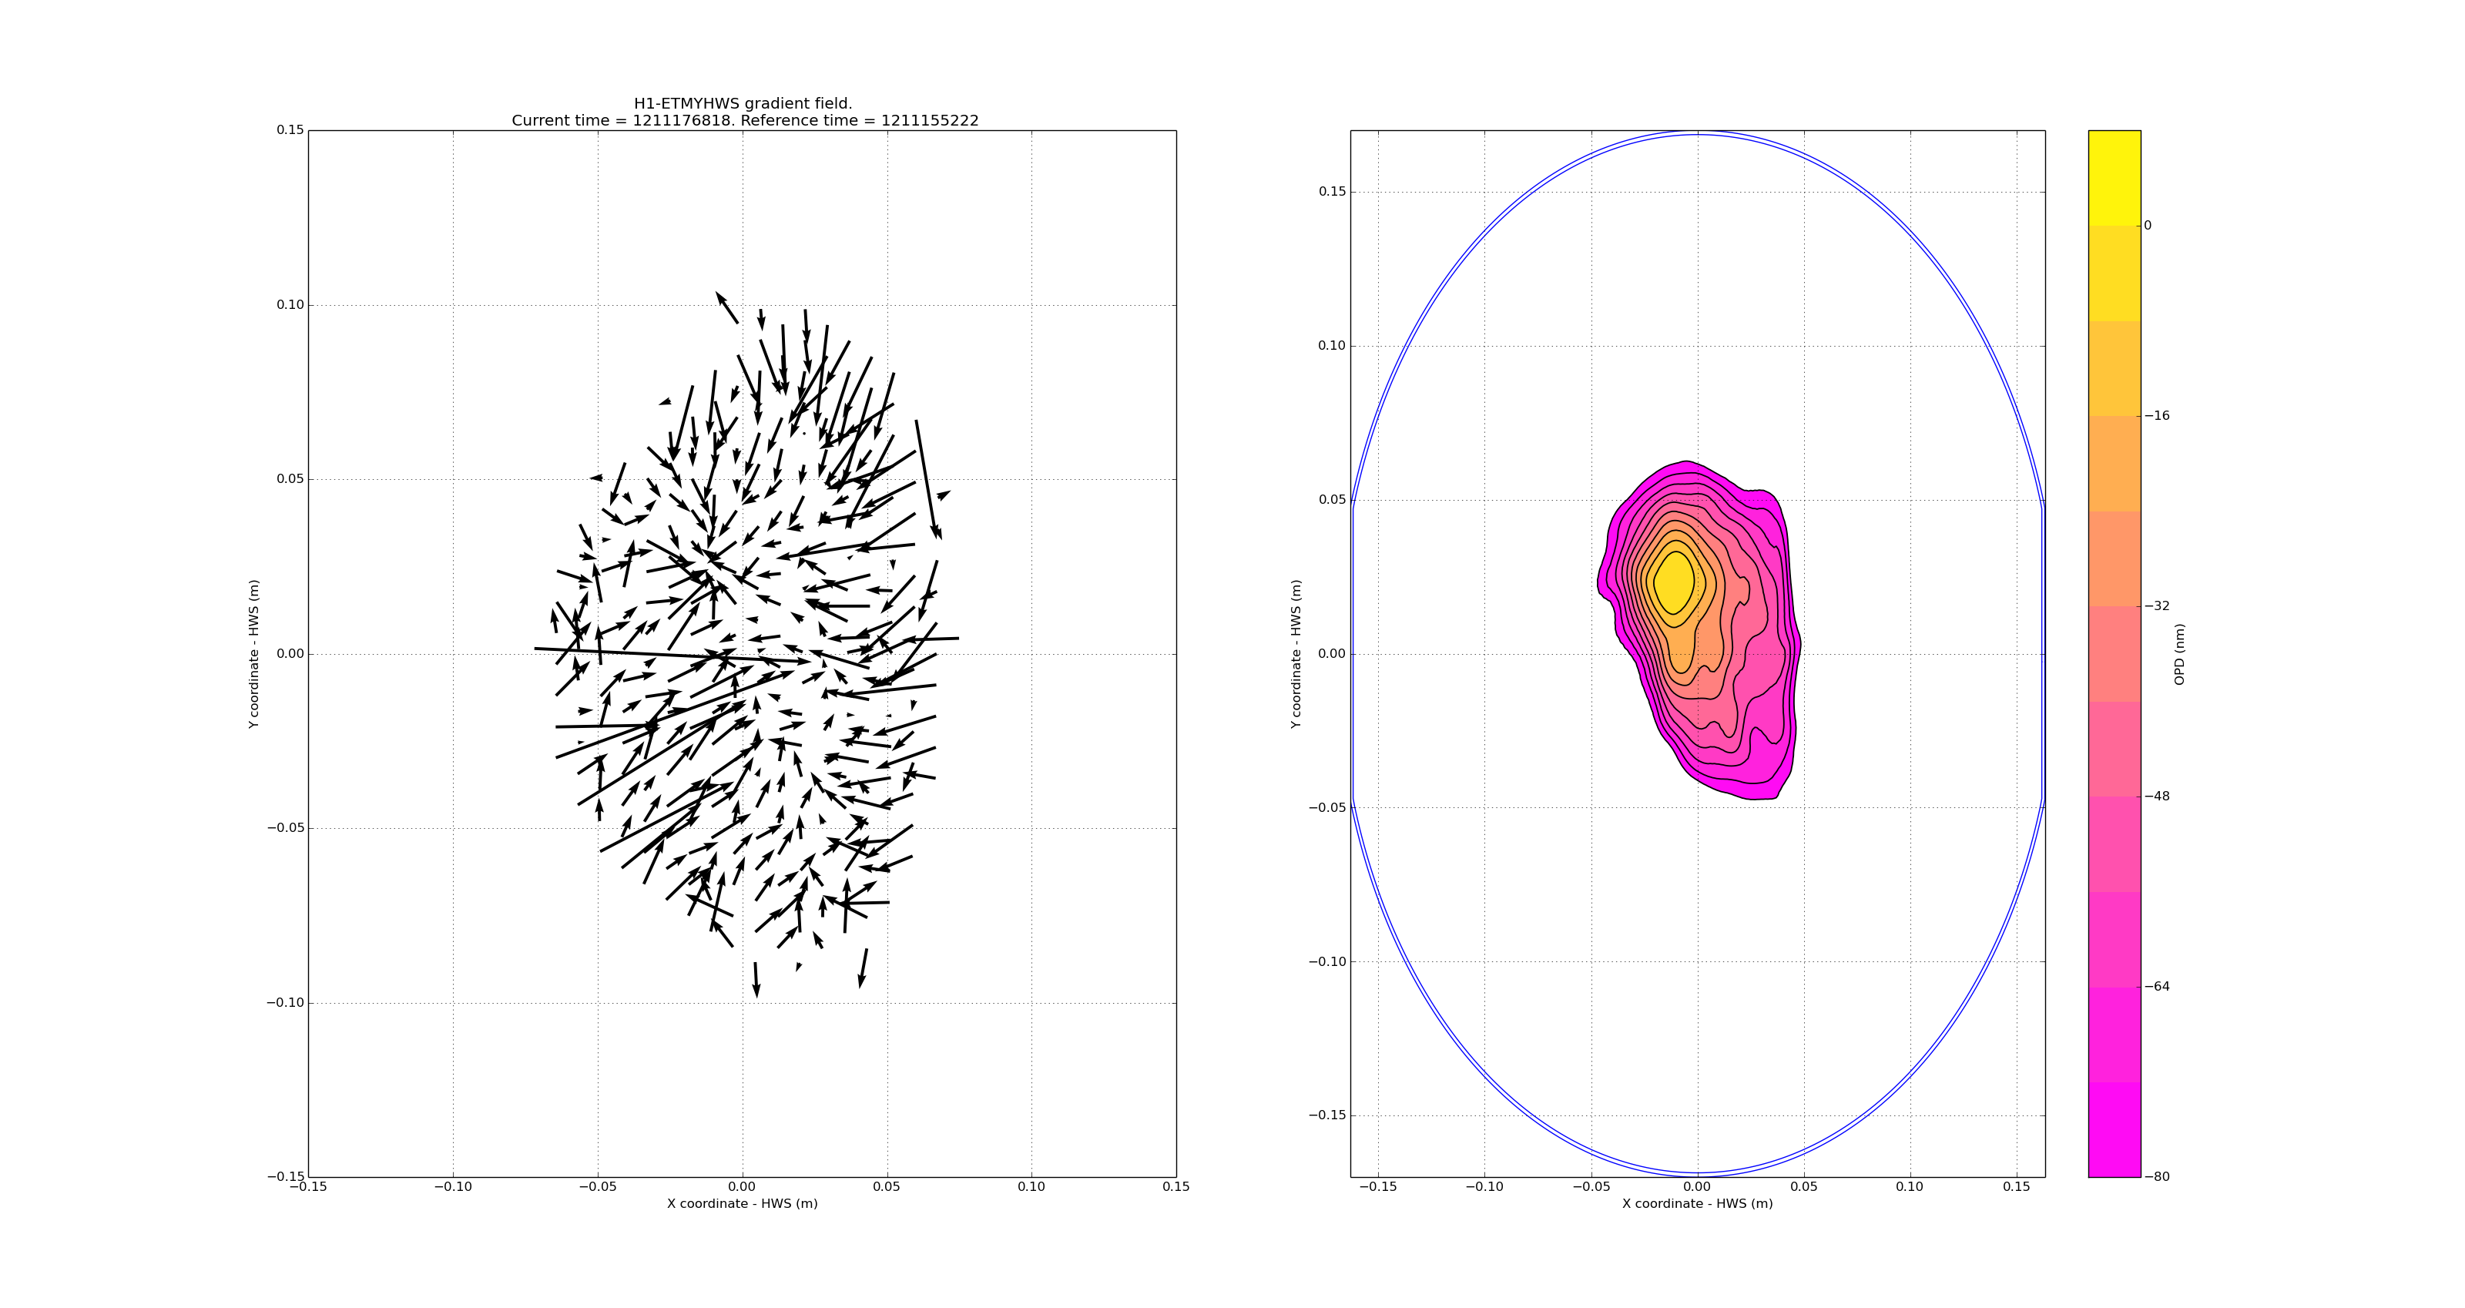Click the left plot X coordinate axis label
The image size is (2465, 1308).
click(742, 1204)
